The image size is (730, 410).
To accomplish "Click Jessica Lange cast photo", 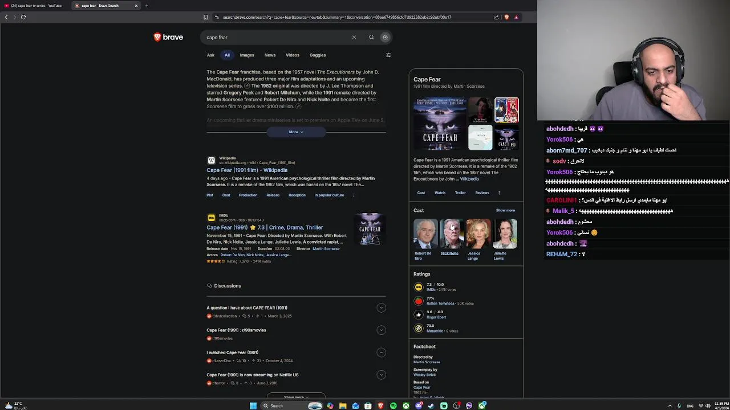I will tap(478, 233).
